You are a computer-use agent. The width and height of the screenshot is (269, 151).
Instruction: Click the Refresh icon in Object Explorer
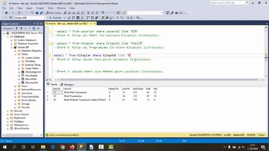coord(34,29)
